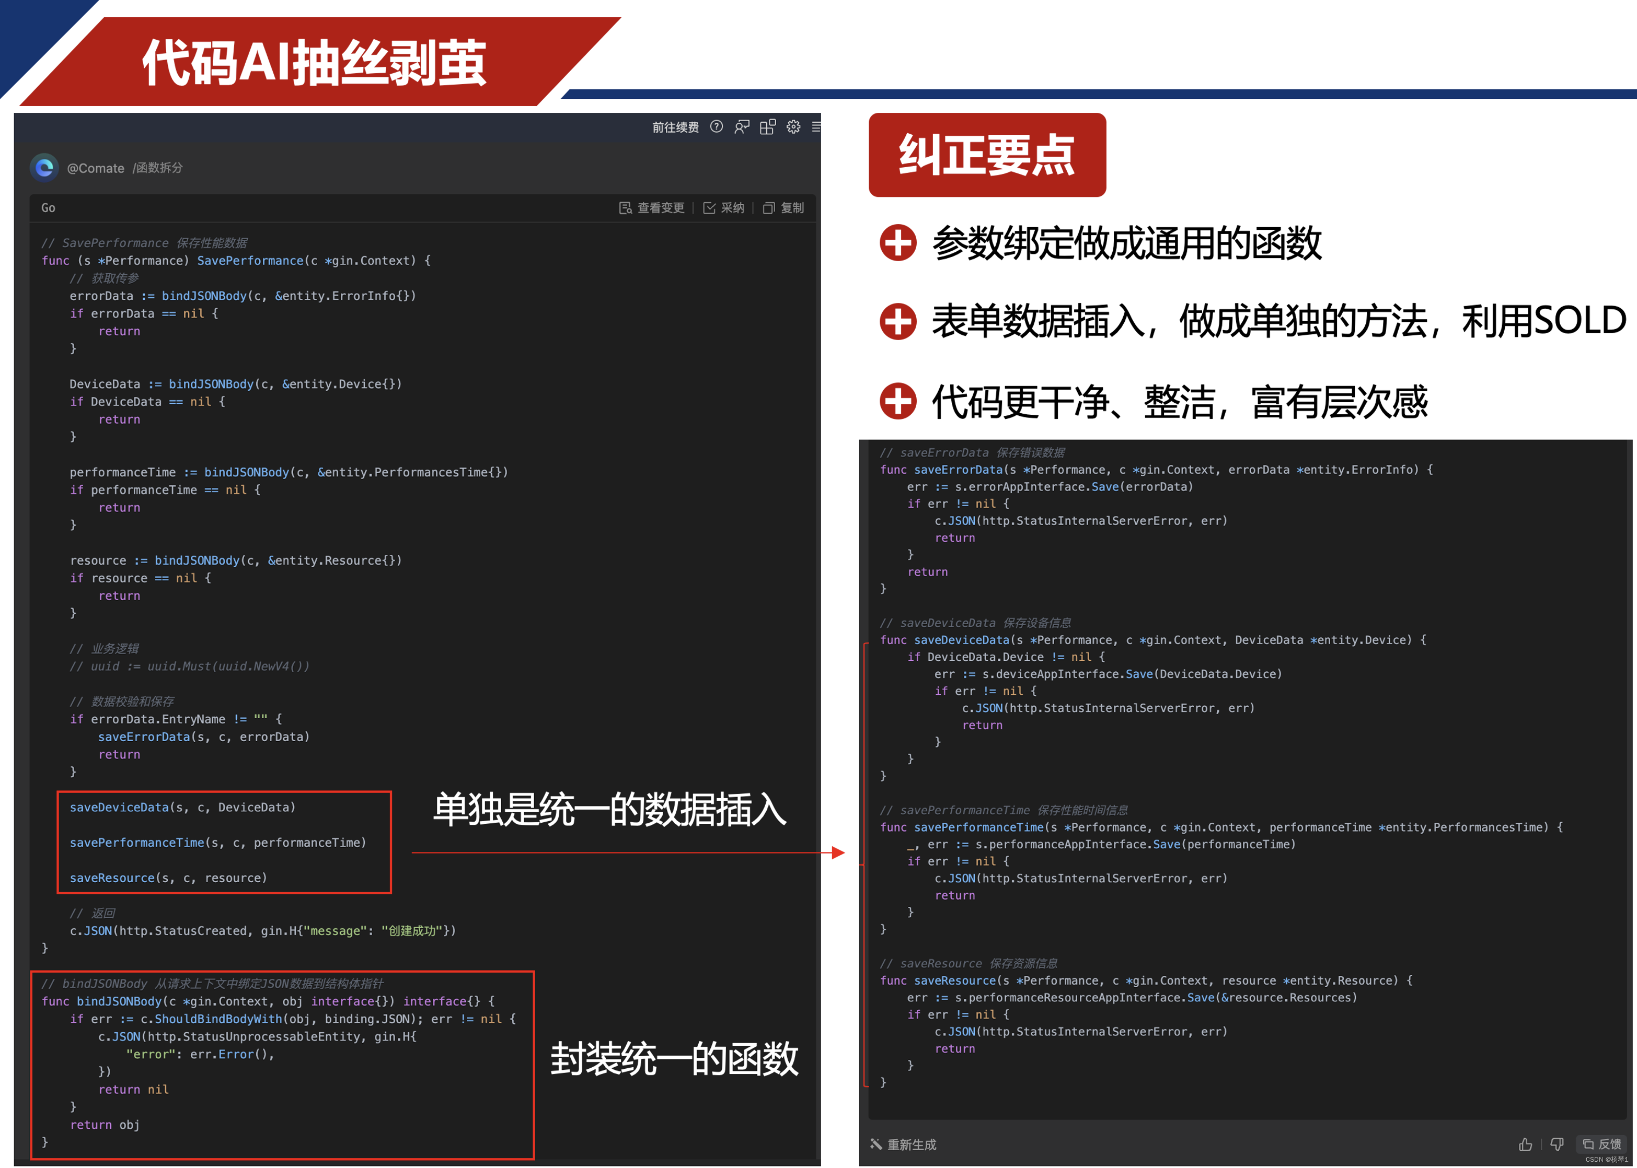Click the call "saveErrorData(s, c, errorData)"
The image size is (1637, 1168).
point(204,737)
